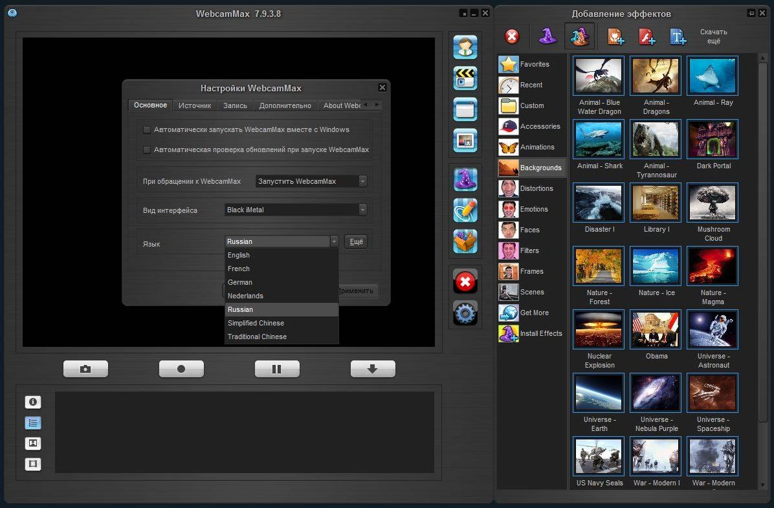
Task: Apply the Dark Portal background thumbnail
Action: point(713,139)
